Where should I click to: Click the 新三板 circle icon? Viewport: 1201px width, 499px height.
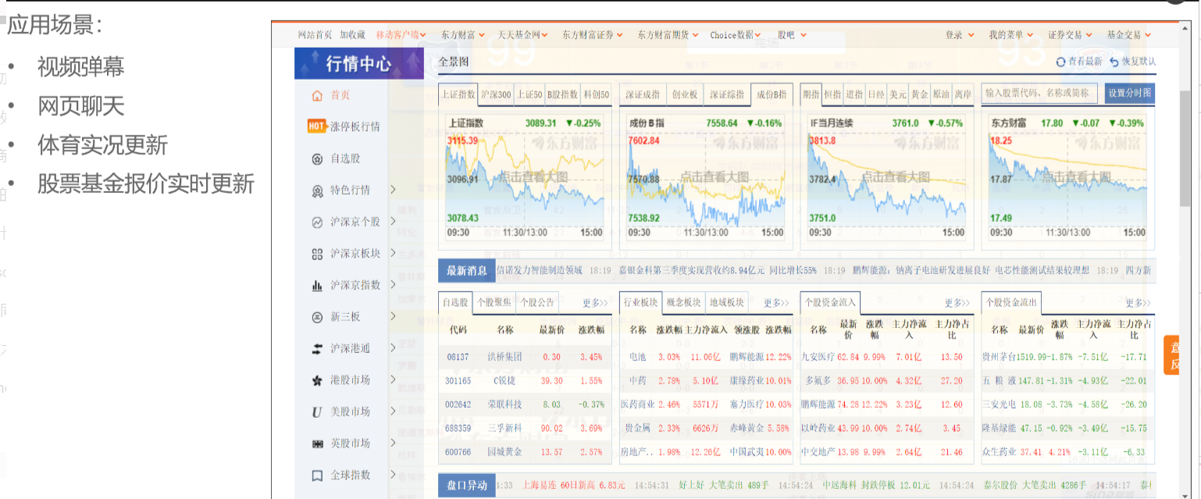coord(317,317)
